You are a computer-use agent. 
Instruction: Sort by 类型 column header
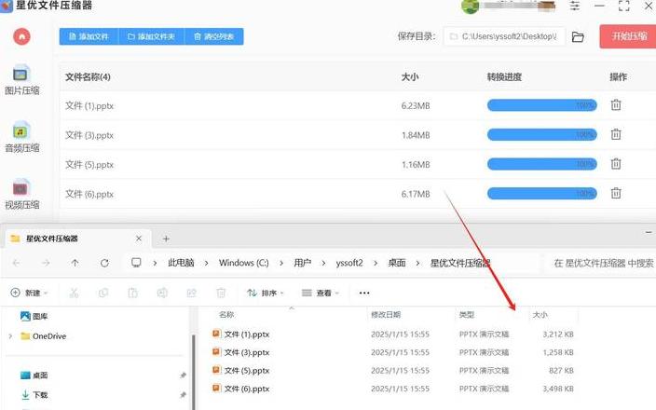pyautogui.click(x=467, y=315)
